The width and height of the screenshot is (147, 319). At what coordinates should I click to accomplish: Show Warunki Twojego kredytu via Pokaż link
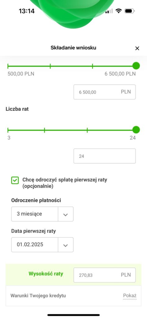[130, 296]
